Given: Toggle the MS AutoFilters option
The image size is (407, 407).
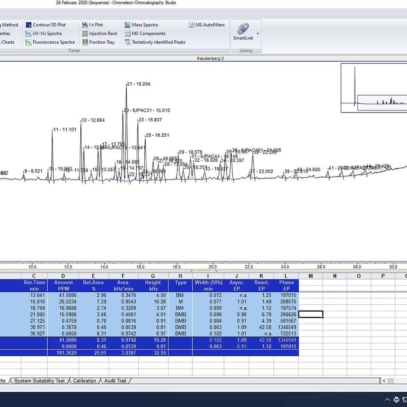Looking at the screenshot, I should pyautogui.click(x=207, y=25).
